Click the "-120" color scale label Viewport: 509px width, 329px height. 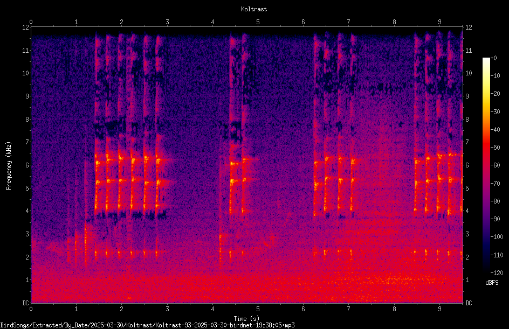pyautogui.click(x=497, y=272)
